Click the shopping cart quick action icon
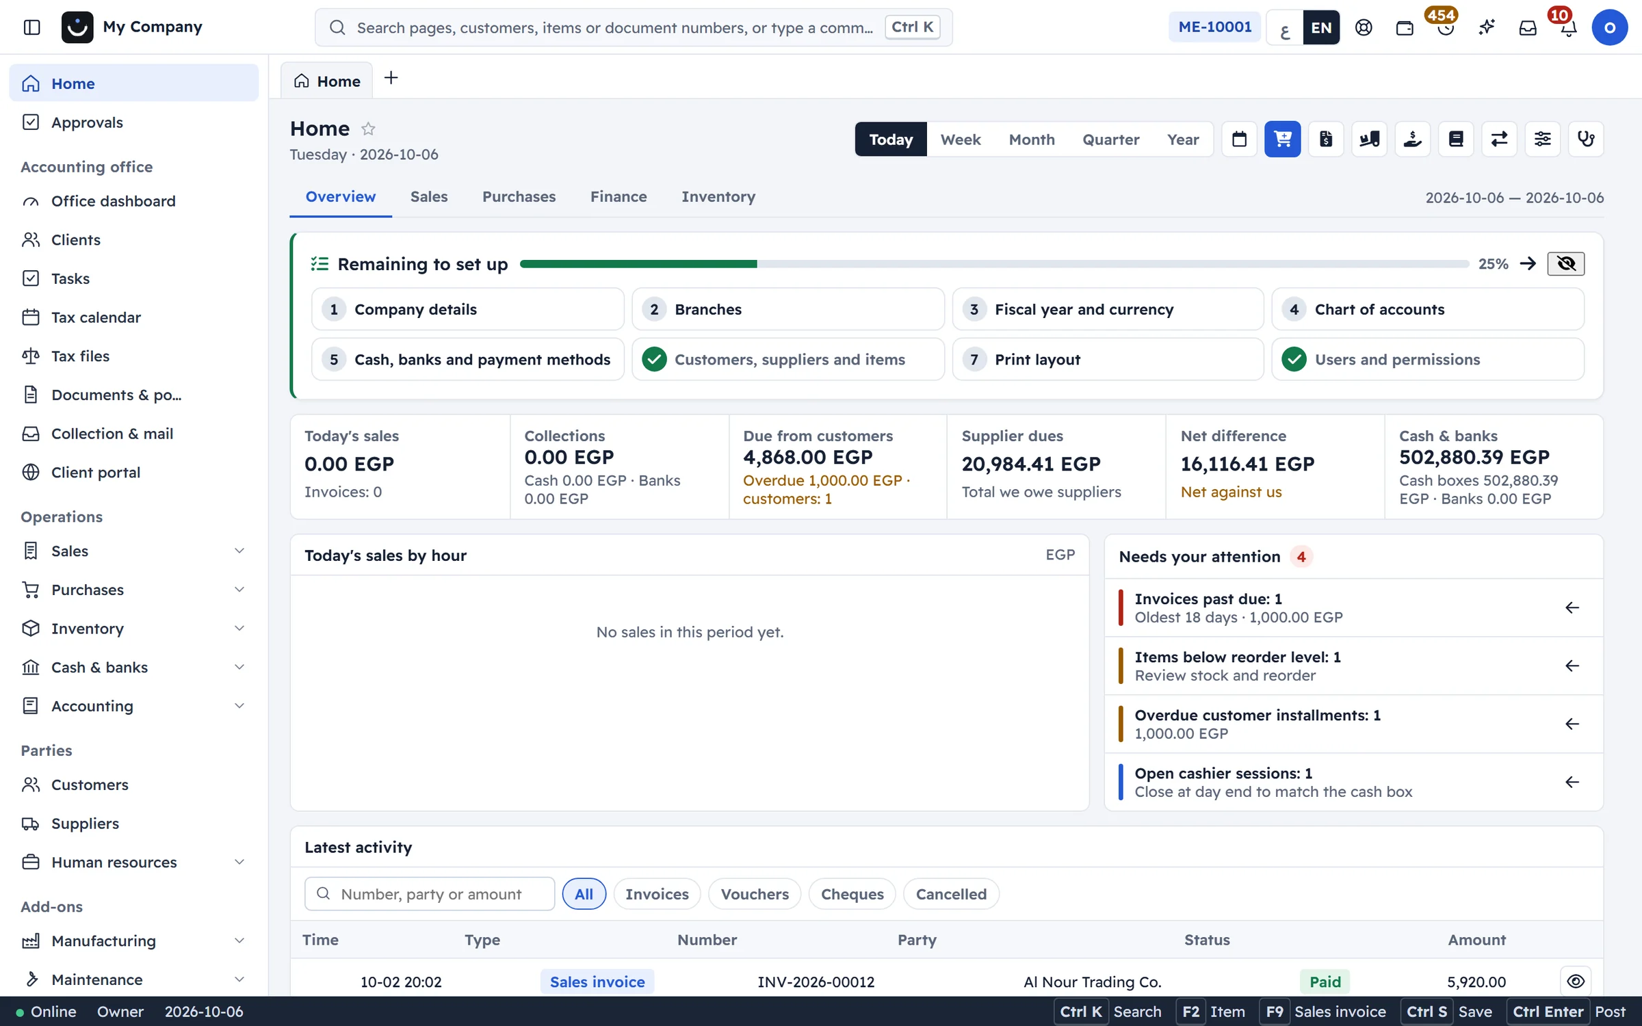This screenshot has height=1026, width=1642. (x=1282, y=140)
